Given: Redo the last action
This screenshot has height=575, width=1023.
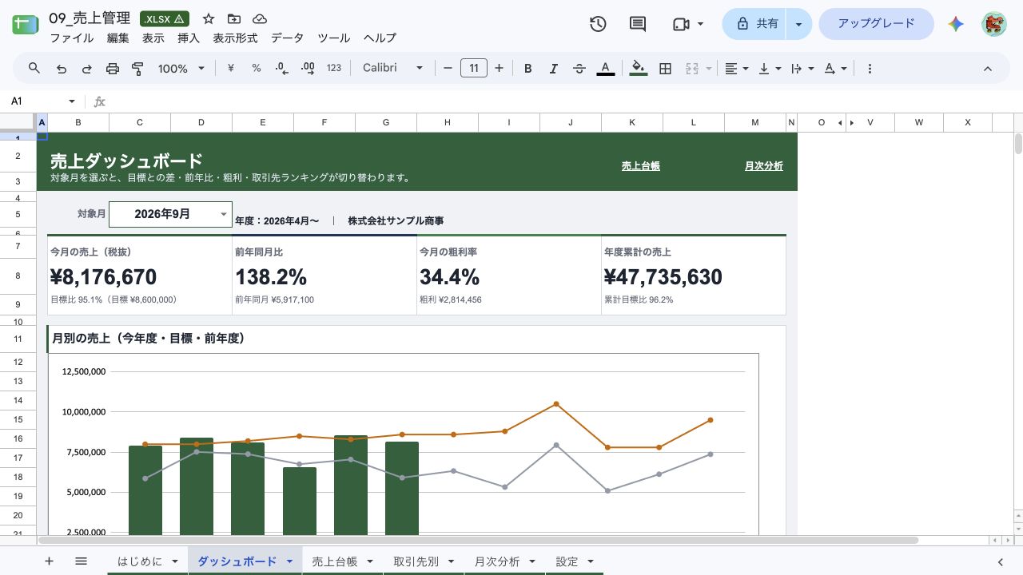Looking at the screenshot, I should click(x=87, y=69).
